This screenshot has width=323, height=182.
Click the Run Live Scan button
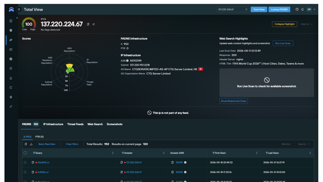[283, 43]
